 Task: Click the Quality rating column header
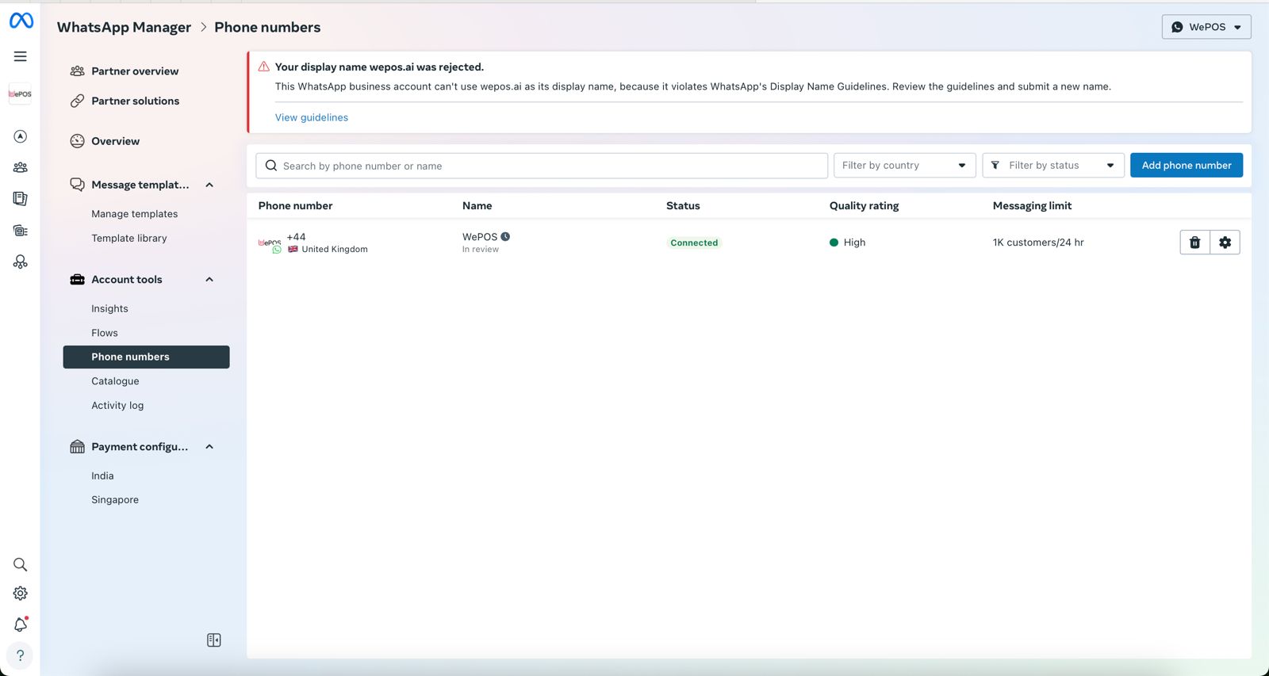coord(864,205)
